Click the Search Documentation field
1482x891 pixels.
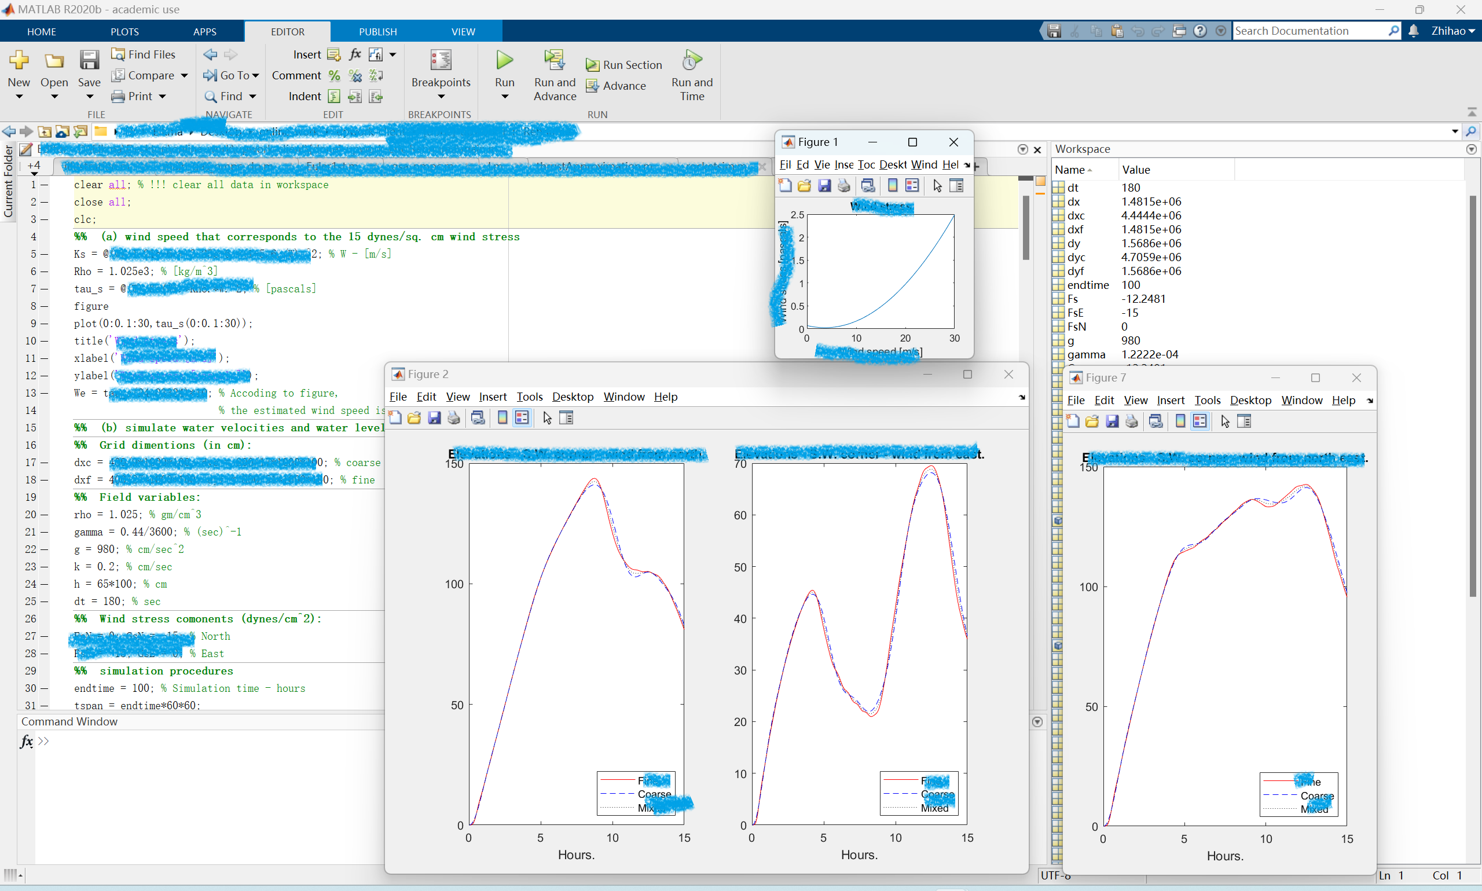[x=1310, y=31]
